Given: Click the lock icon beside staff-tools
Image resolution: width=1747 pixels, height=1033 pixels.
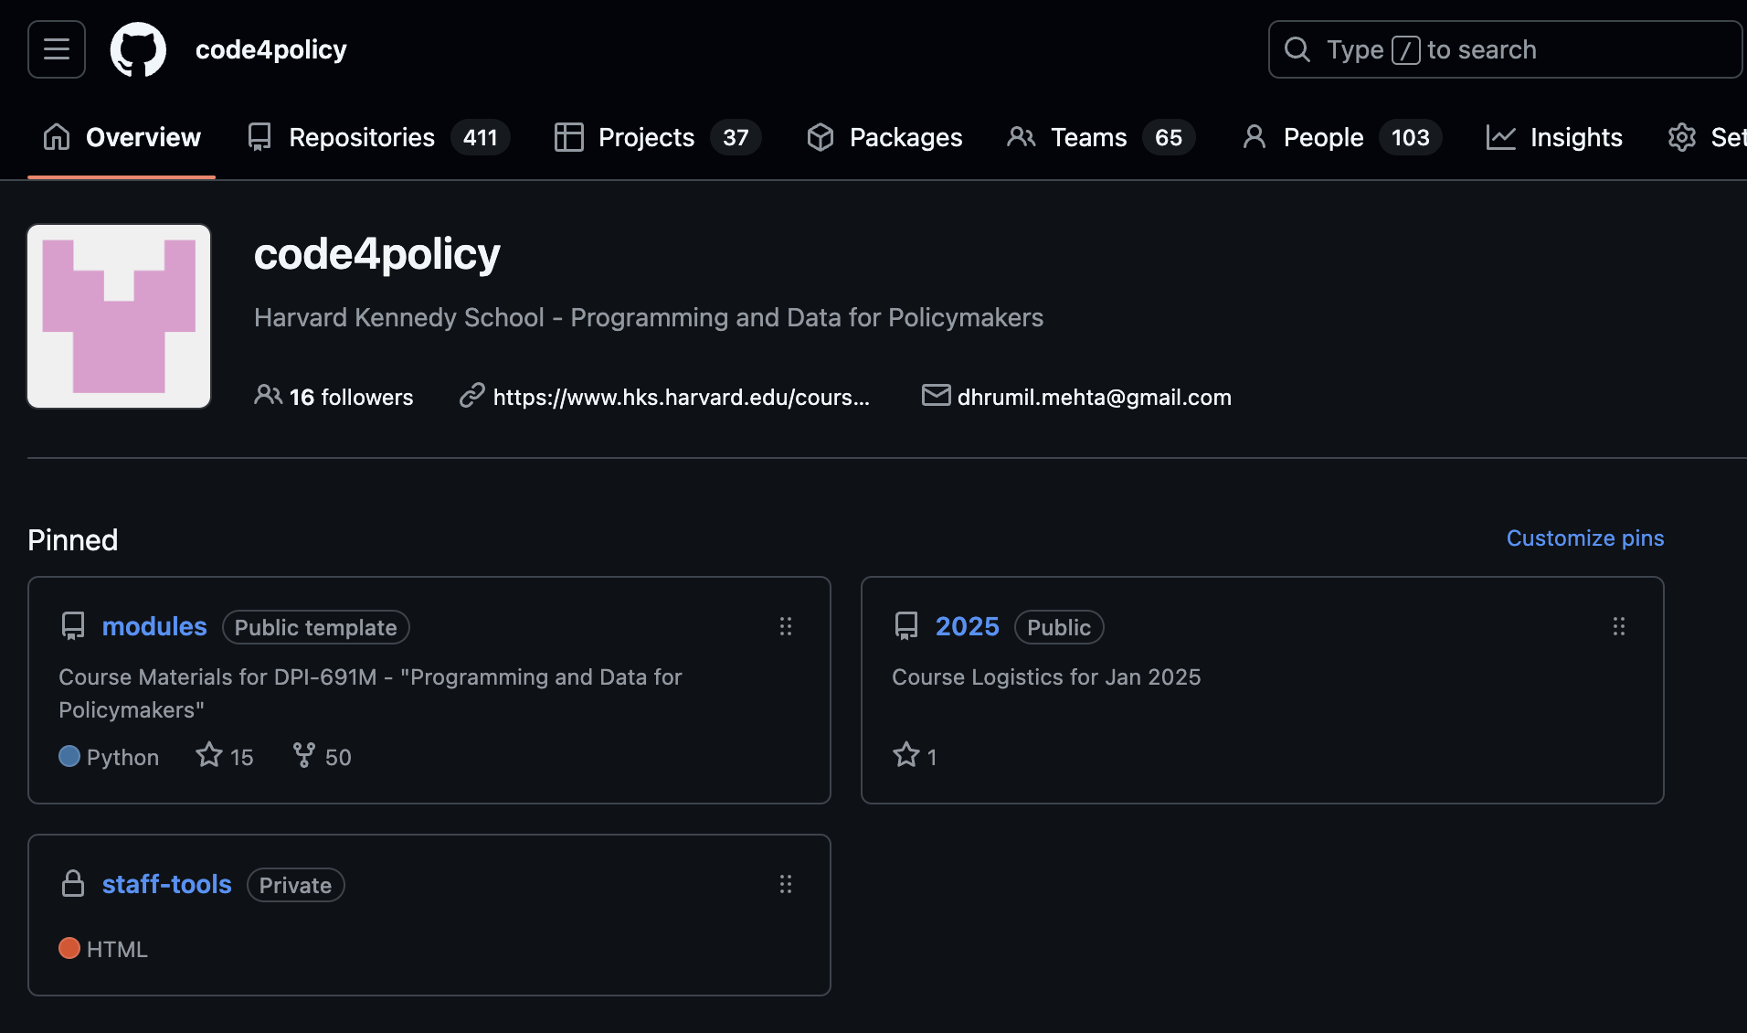Looking at the screenshot, I should click(73, 883).
